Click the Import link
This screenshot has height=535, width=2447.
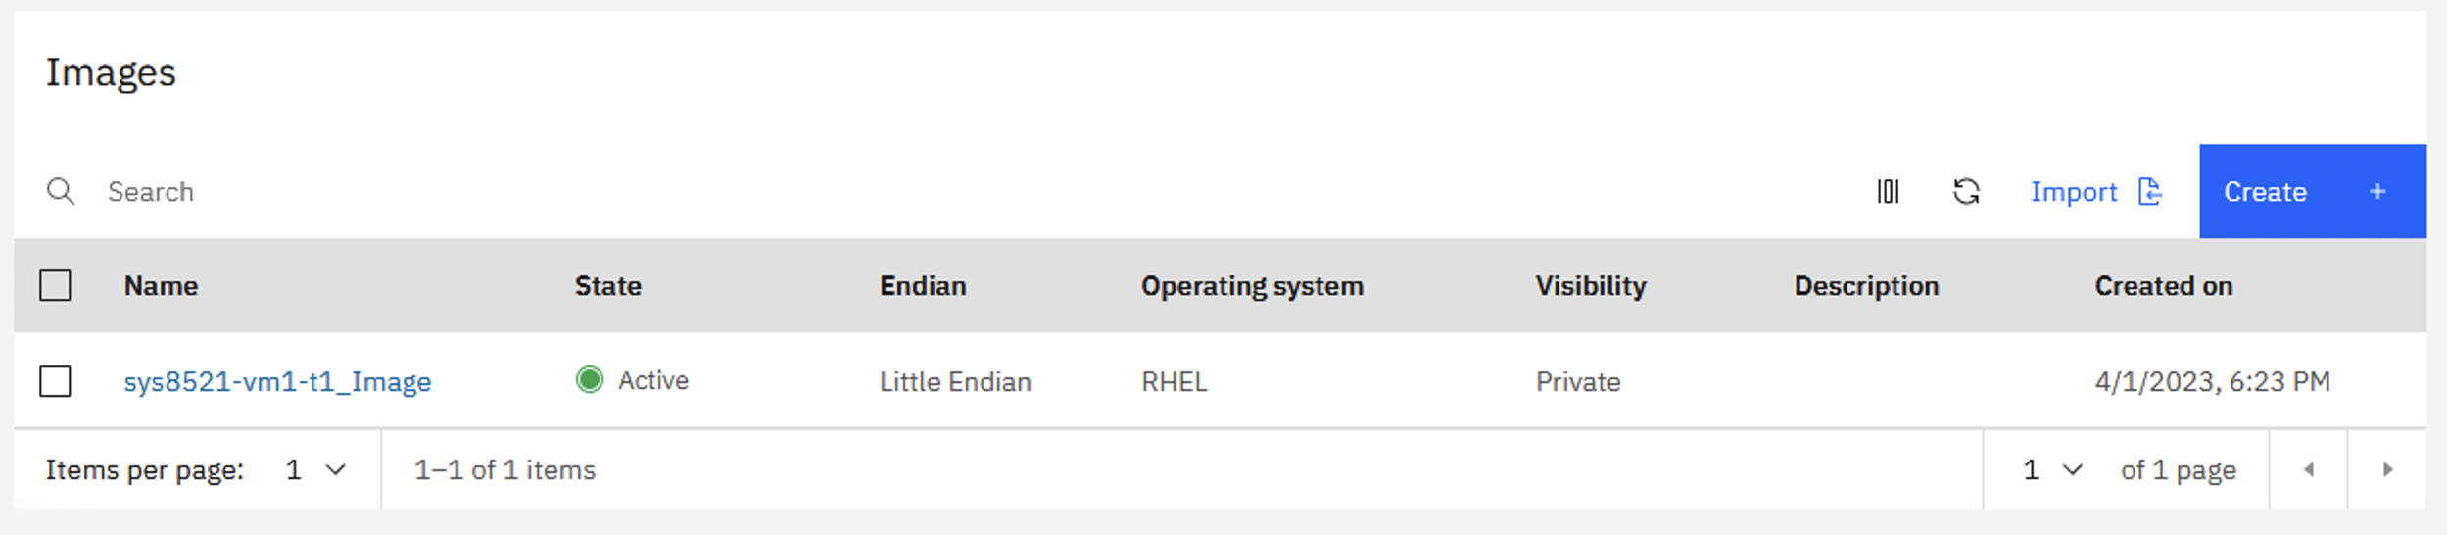(x=2073, y=192)
